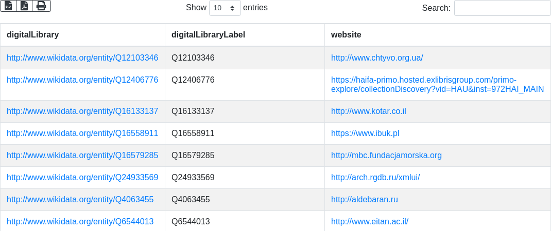Click the Search input field
The height and width of the screenshot is (231, 551).
(502, 8)
